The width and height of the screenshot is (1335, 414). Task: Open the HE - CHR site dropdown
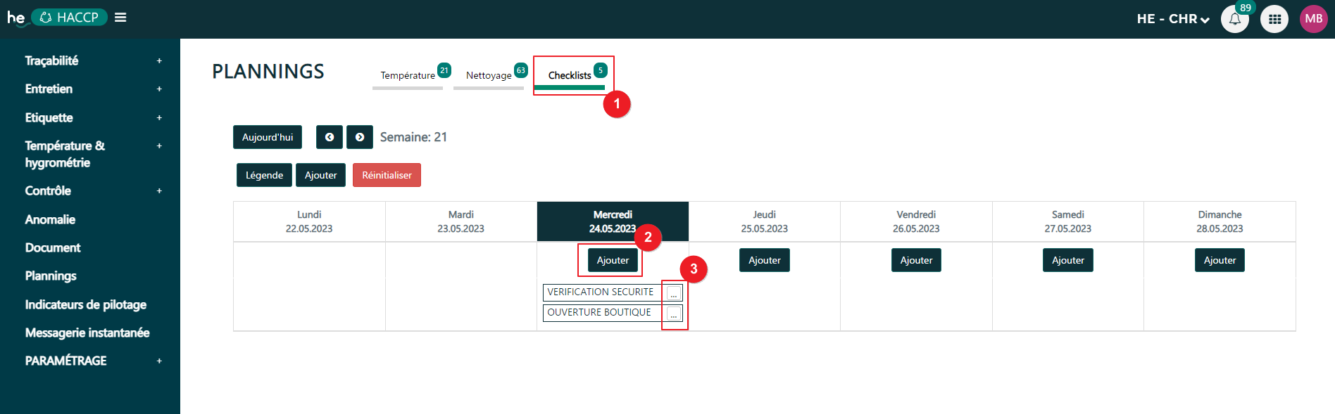point(1172,19)
